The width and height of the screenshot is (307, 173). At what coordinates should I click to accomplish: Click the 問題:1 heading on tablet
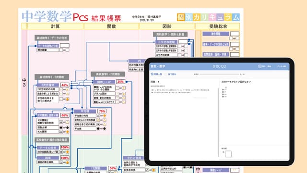(x=155, y=82)
